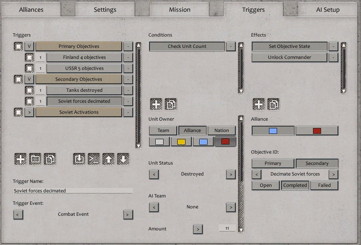Select previous Unit Status option
This screenshot has height=245, width=361.
pyautogui.click(x=154, y=174)
